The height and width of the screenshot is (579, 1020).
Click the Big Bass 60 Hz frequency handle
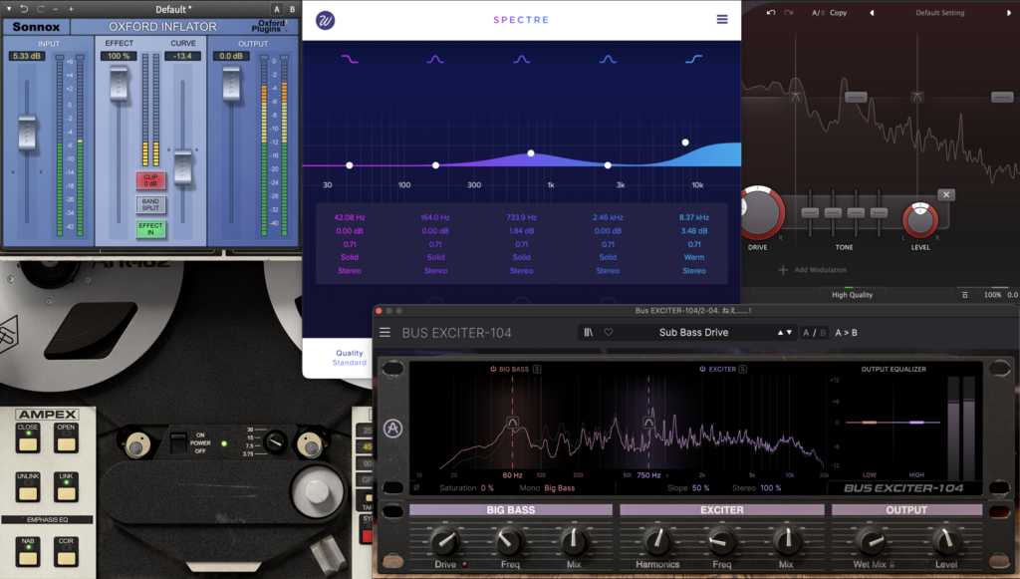pos(512,423)
